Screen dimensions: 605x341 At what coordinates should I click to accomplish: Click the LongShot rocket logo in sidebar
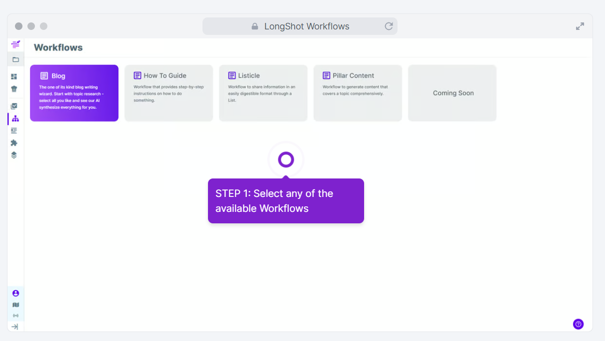(15, 44)
